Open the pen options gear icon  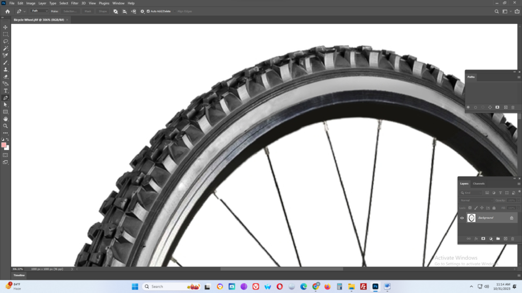point(143,11)
